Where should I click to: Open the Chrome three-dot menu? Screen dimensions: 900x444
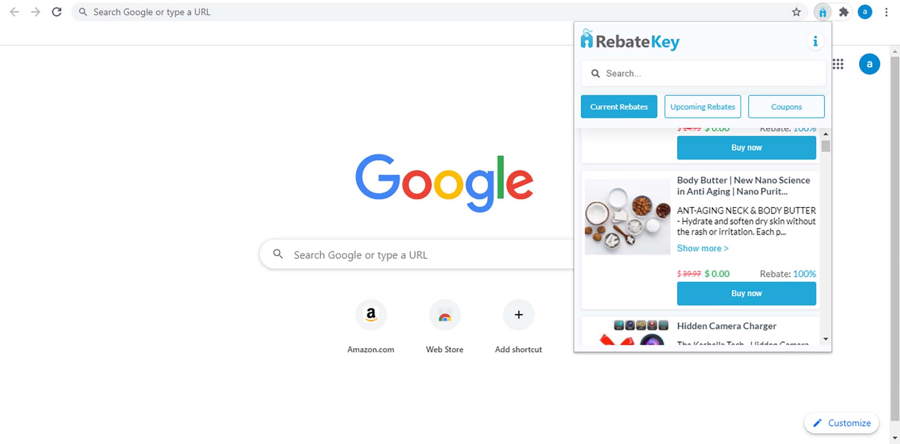[x=886, y=12]
